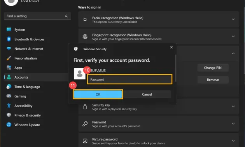
Task: Expand the Password sign-in chevron
Action: coord(233,123)
